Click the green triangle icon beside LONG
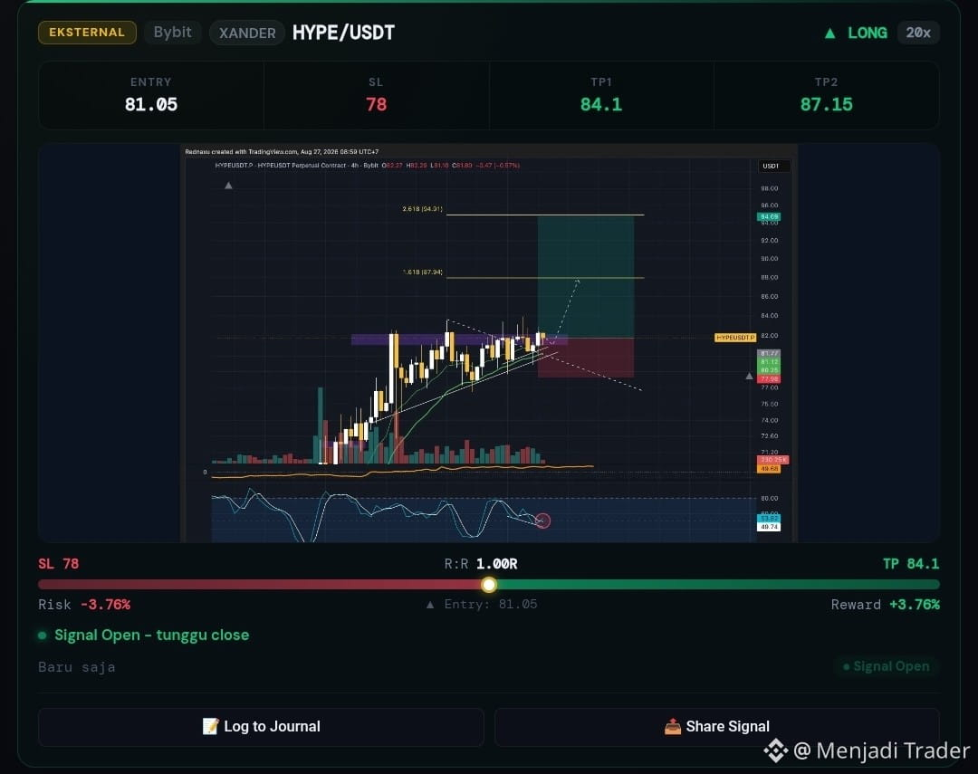 829,33
